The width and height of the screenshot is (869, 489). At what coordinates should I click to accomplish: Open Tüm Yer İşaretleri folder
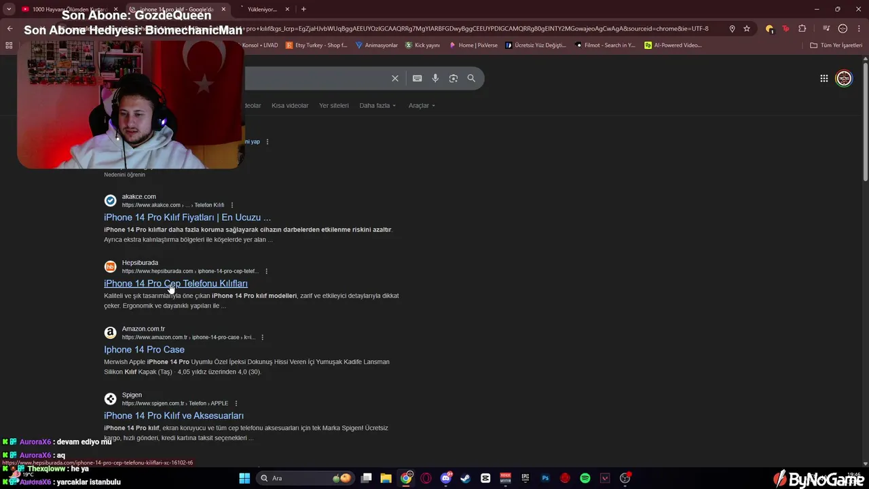(x=836, y=46)
